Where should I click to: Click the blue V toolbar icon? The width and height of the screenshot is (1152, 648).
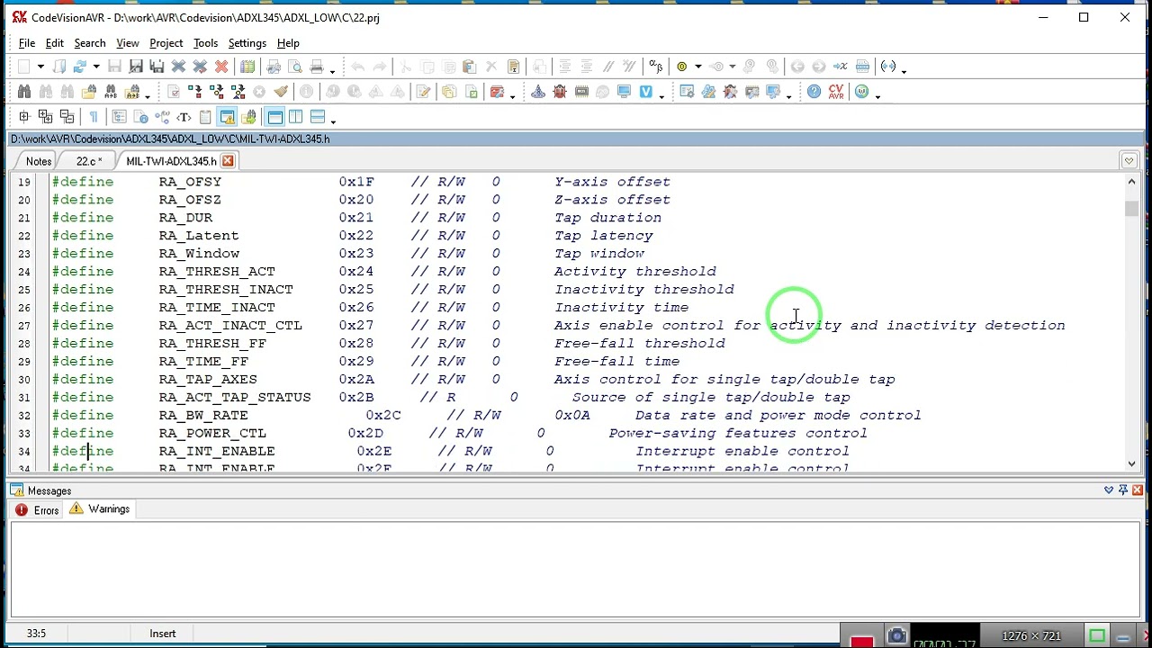click(x=645, y=92)
